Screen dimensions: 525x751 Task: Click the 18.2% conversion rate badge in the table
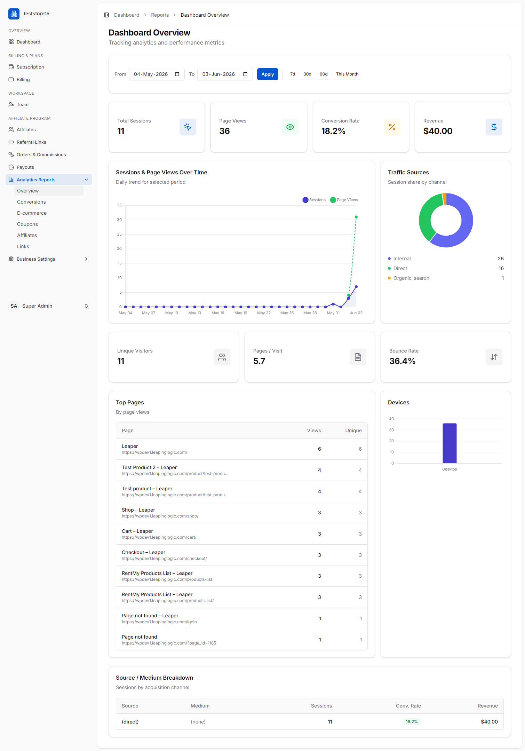[412, 722]
